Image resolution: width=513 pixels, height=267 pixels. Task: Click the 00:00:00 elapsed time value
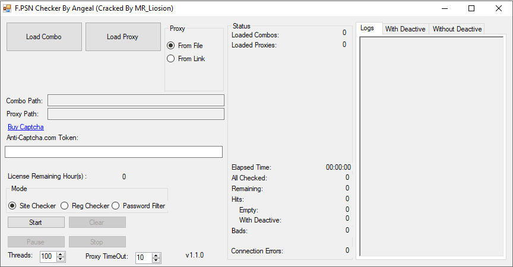pyautogui.click(x=338, y=167)
